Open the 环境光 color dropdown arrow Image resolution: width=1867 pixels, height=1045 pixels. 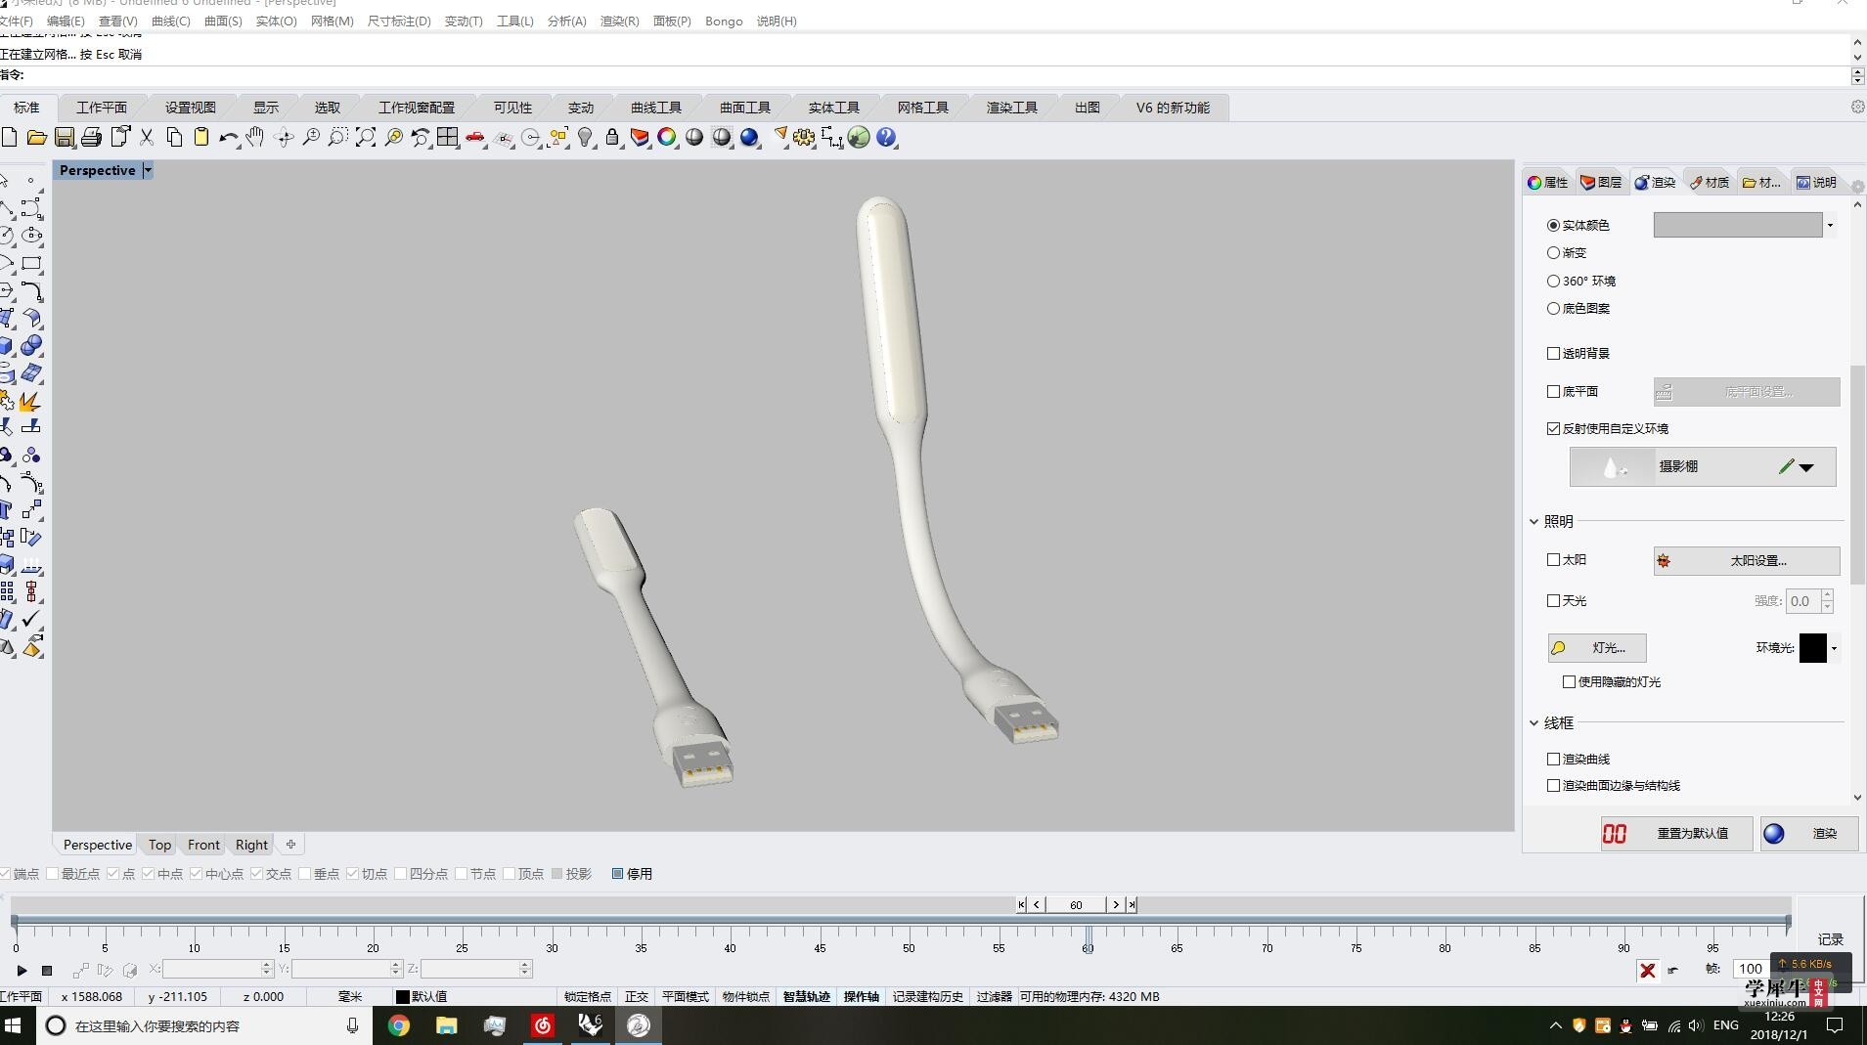click(1834, 648)
